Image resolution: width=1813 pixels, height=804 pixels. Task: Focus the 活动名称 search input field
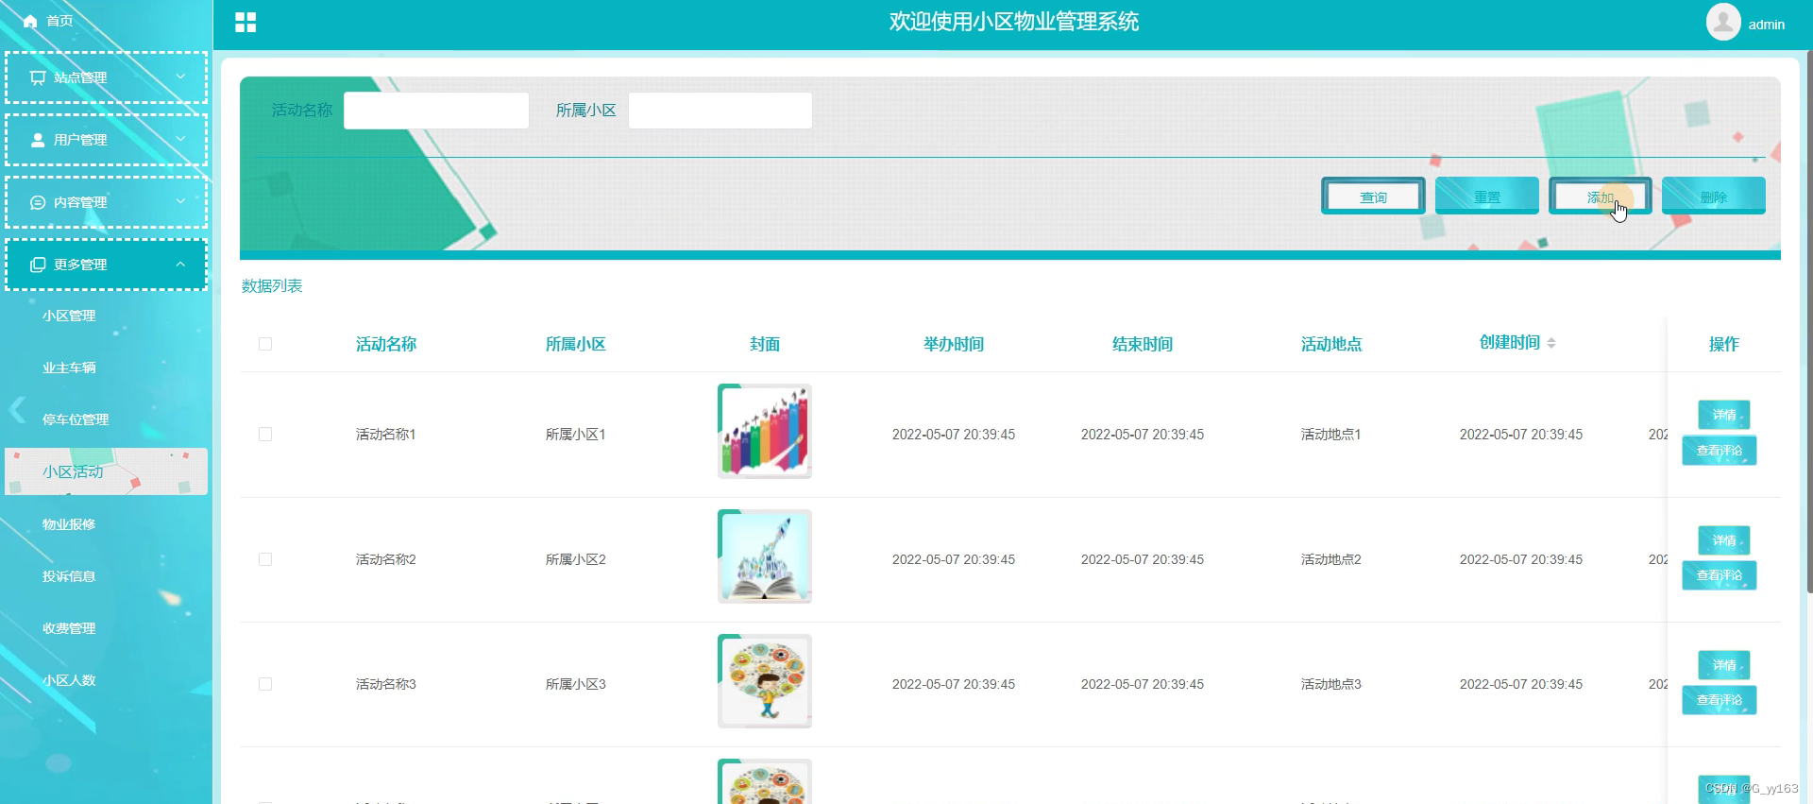click(436, 111)
